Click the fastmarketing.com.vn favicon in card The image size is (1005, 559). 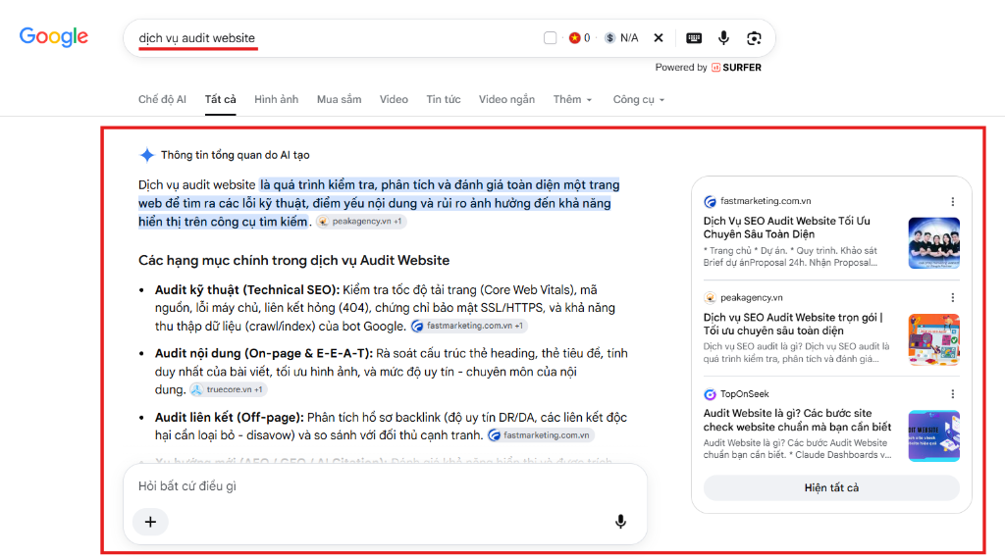pyautogui.click(x=710, y=202)
